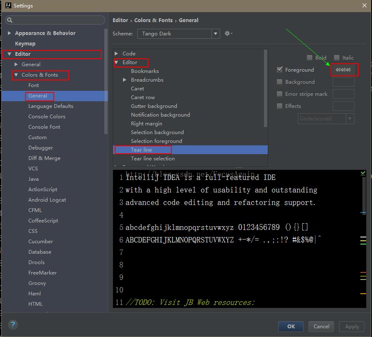Expand the Breadcrumbs tree node

[125, 80]
